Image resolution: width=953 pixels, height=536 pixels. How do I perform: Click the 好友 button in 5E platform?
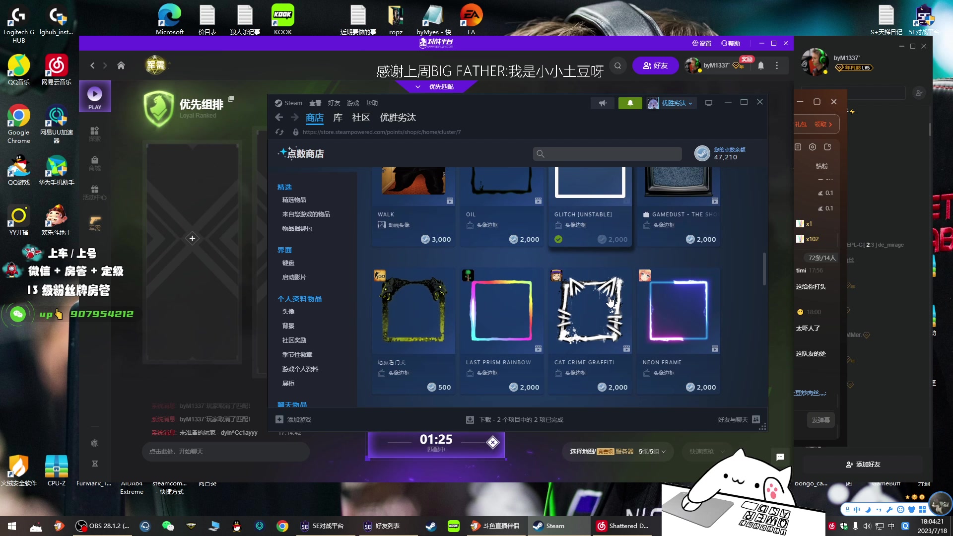(655, 66)
